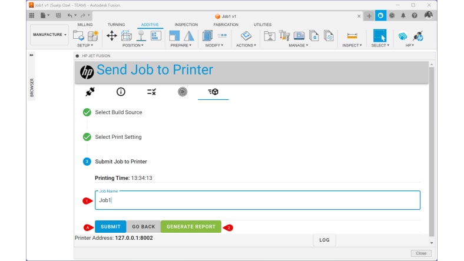
Task: Click the GENERATE REPORT button
Action: (x=191, y=227)
